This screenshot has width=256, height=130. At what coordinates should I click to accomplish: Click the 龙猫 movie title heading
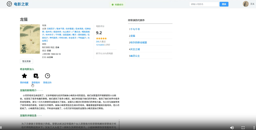(24, 19)
